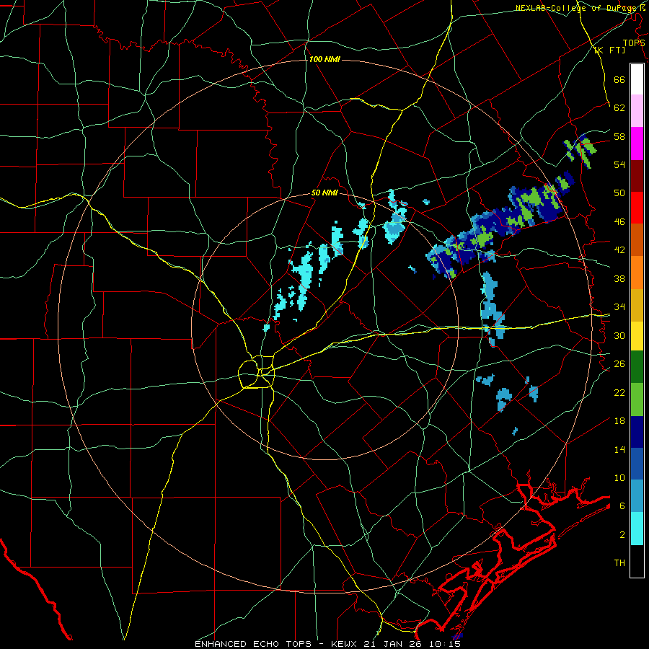Click the legend value '42'

coord(619,250)
